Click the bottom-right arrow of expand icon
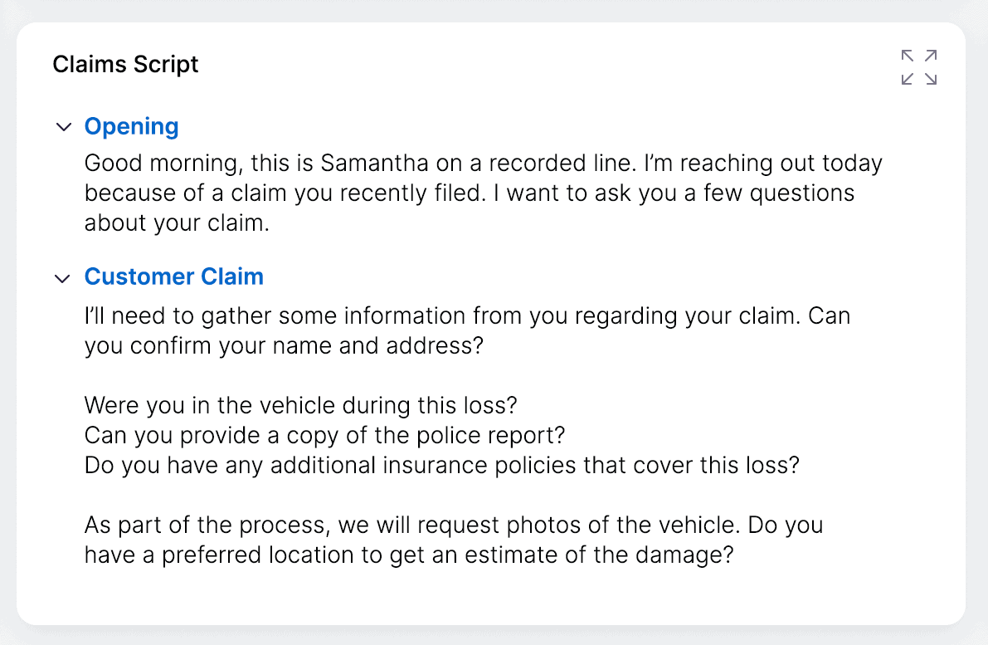Screen dimensions: 988x645 pos(931,79)
